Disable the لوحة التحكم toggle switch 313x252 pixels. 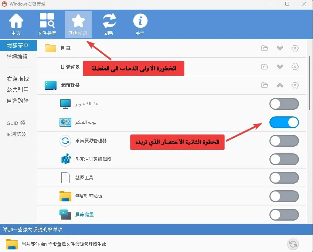click(x=284, y=122)
